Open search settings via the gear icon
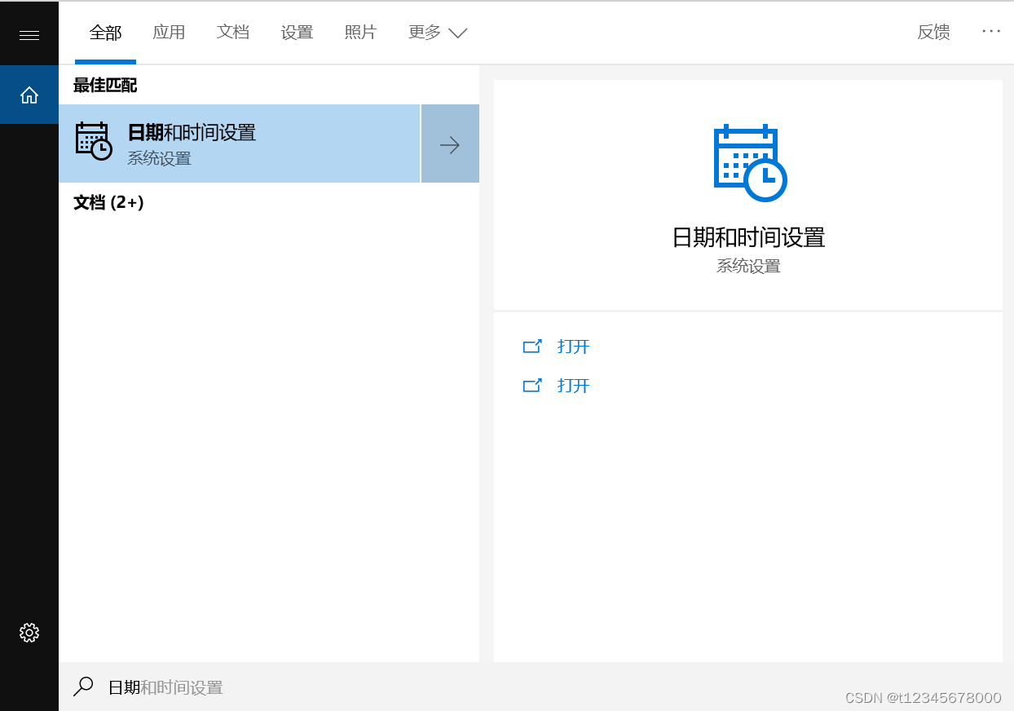Image resolution: width=1014 pixels, height=711 pixels. (29, 632)
